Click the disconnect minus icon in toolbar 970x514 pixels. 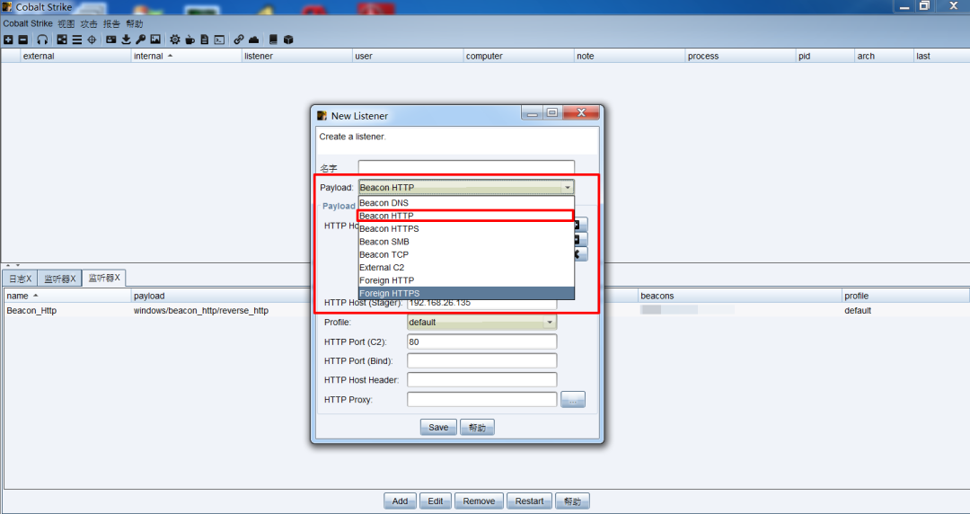tap(22, 40)
